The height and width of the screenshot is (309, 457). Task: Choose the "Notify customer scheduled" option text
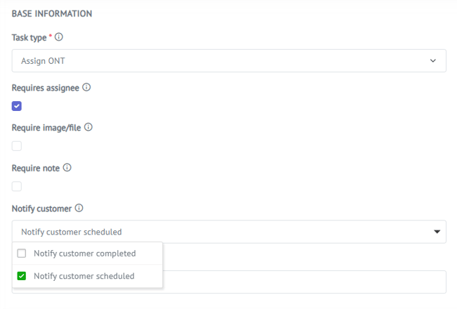(84, 276)
